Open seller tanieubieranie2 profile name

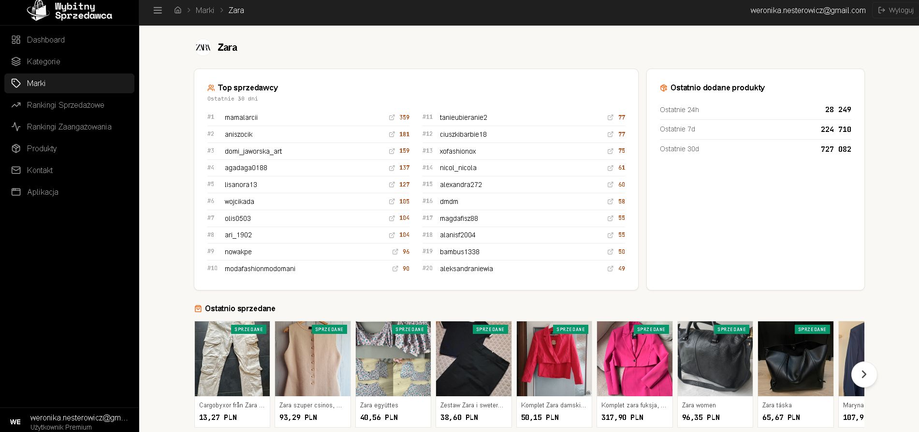point(464,117)
